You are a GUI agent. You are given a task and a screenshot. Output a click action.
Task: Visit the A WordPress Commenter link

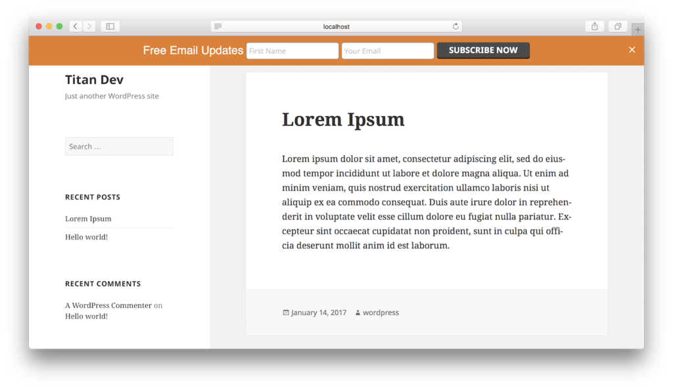pyautogui.click(x=108, y=305)
